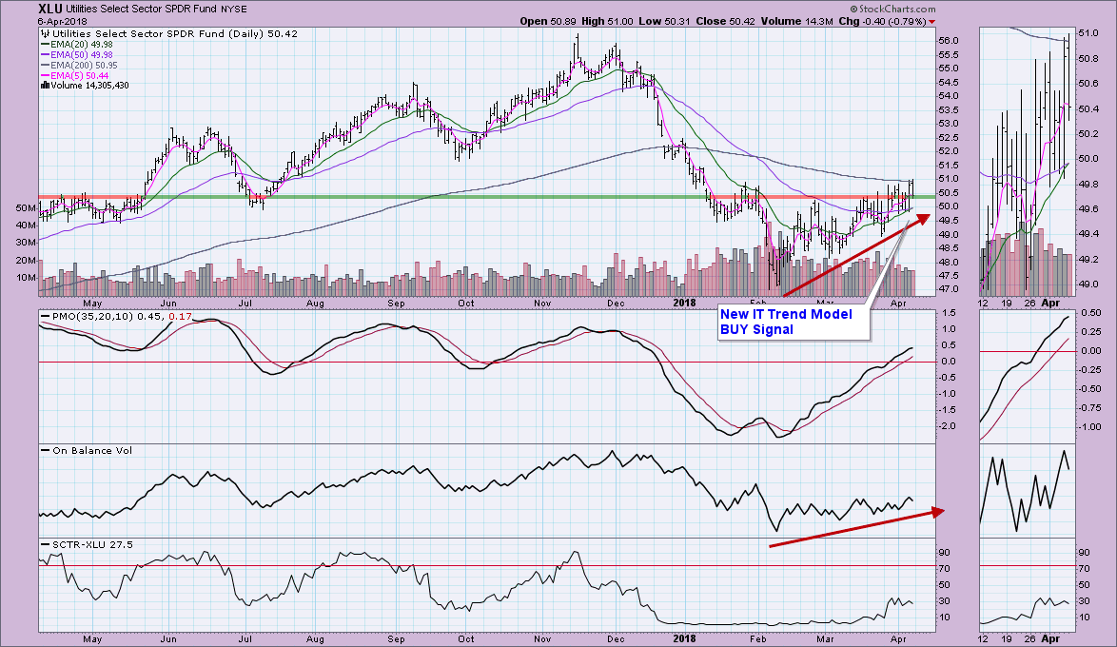
Task: Click the Apr label at the thumbnail's bottom axis
Action: [1050, 639]
